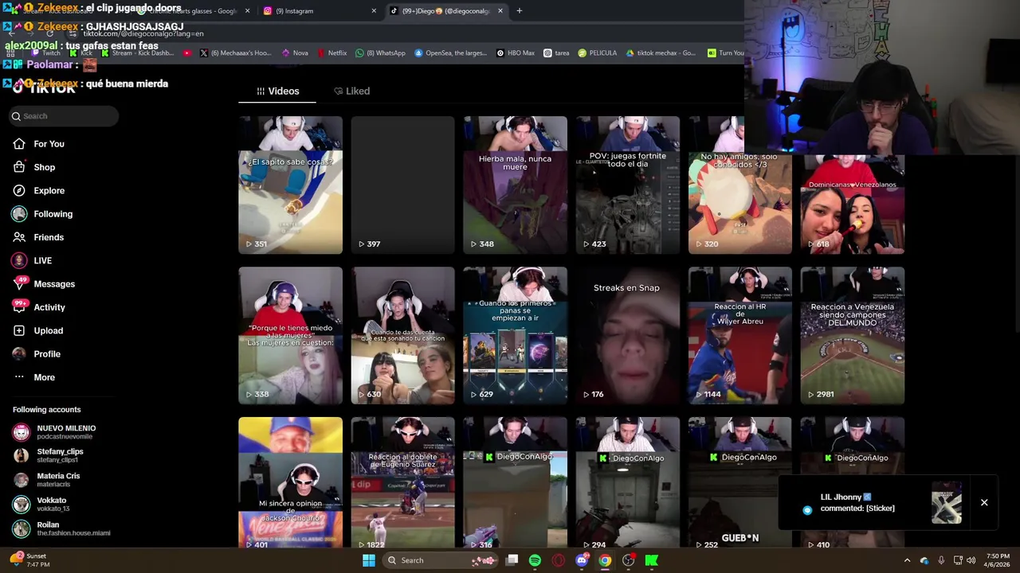Open the Upload page
The height and width of the screenshot is (573, 1020).
(37, 331)
